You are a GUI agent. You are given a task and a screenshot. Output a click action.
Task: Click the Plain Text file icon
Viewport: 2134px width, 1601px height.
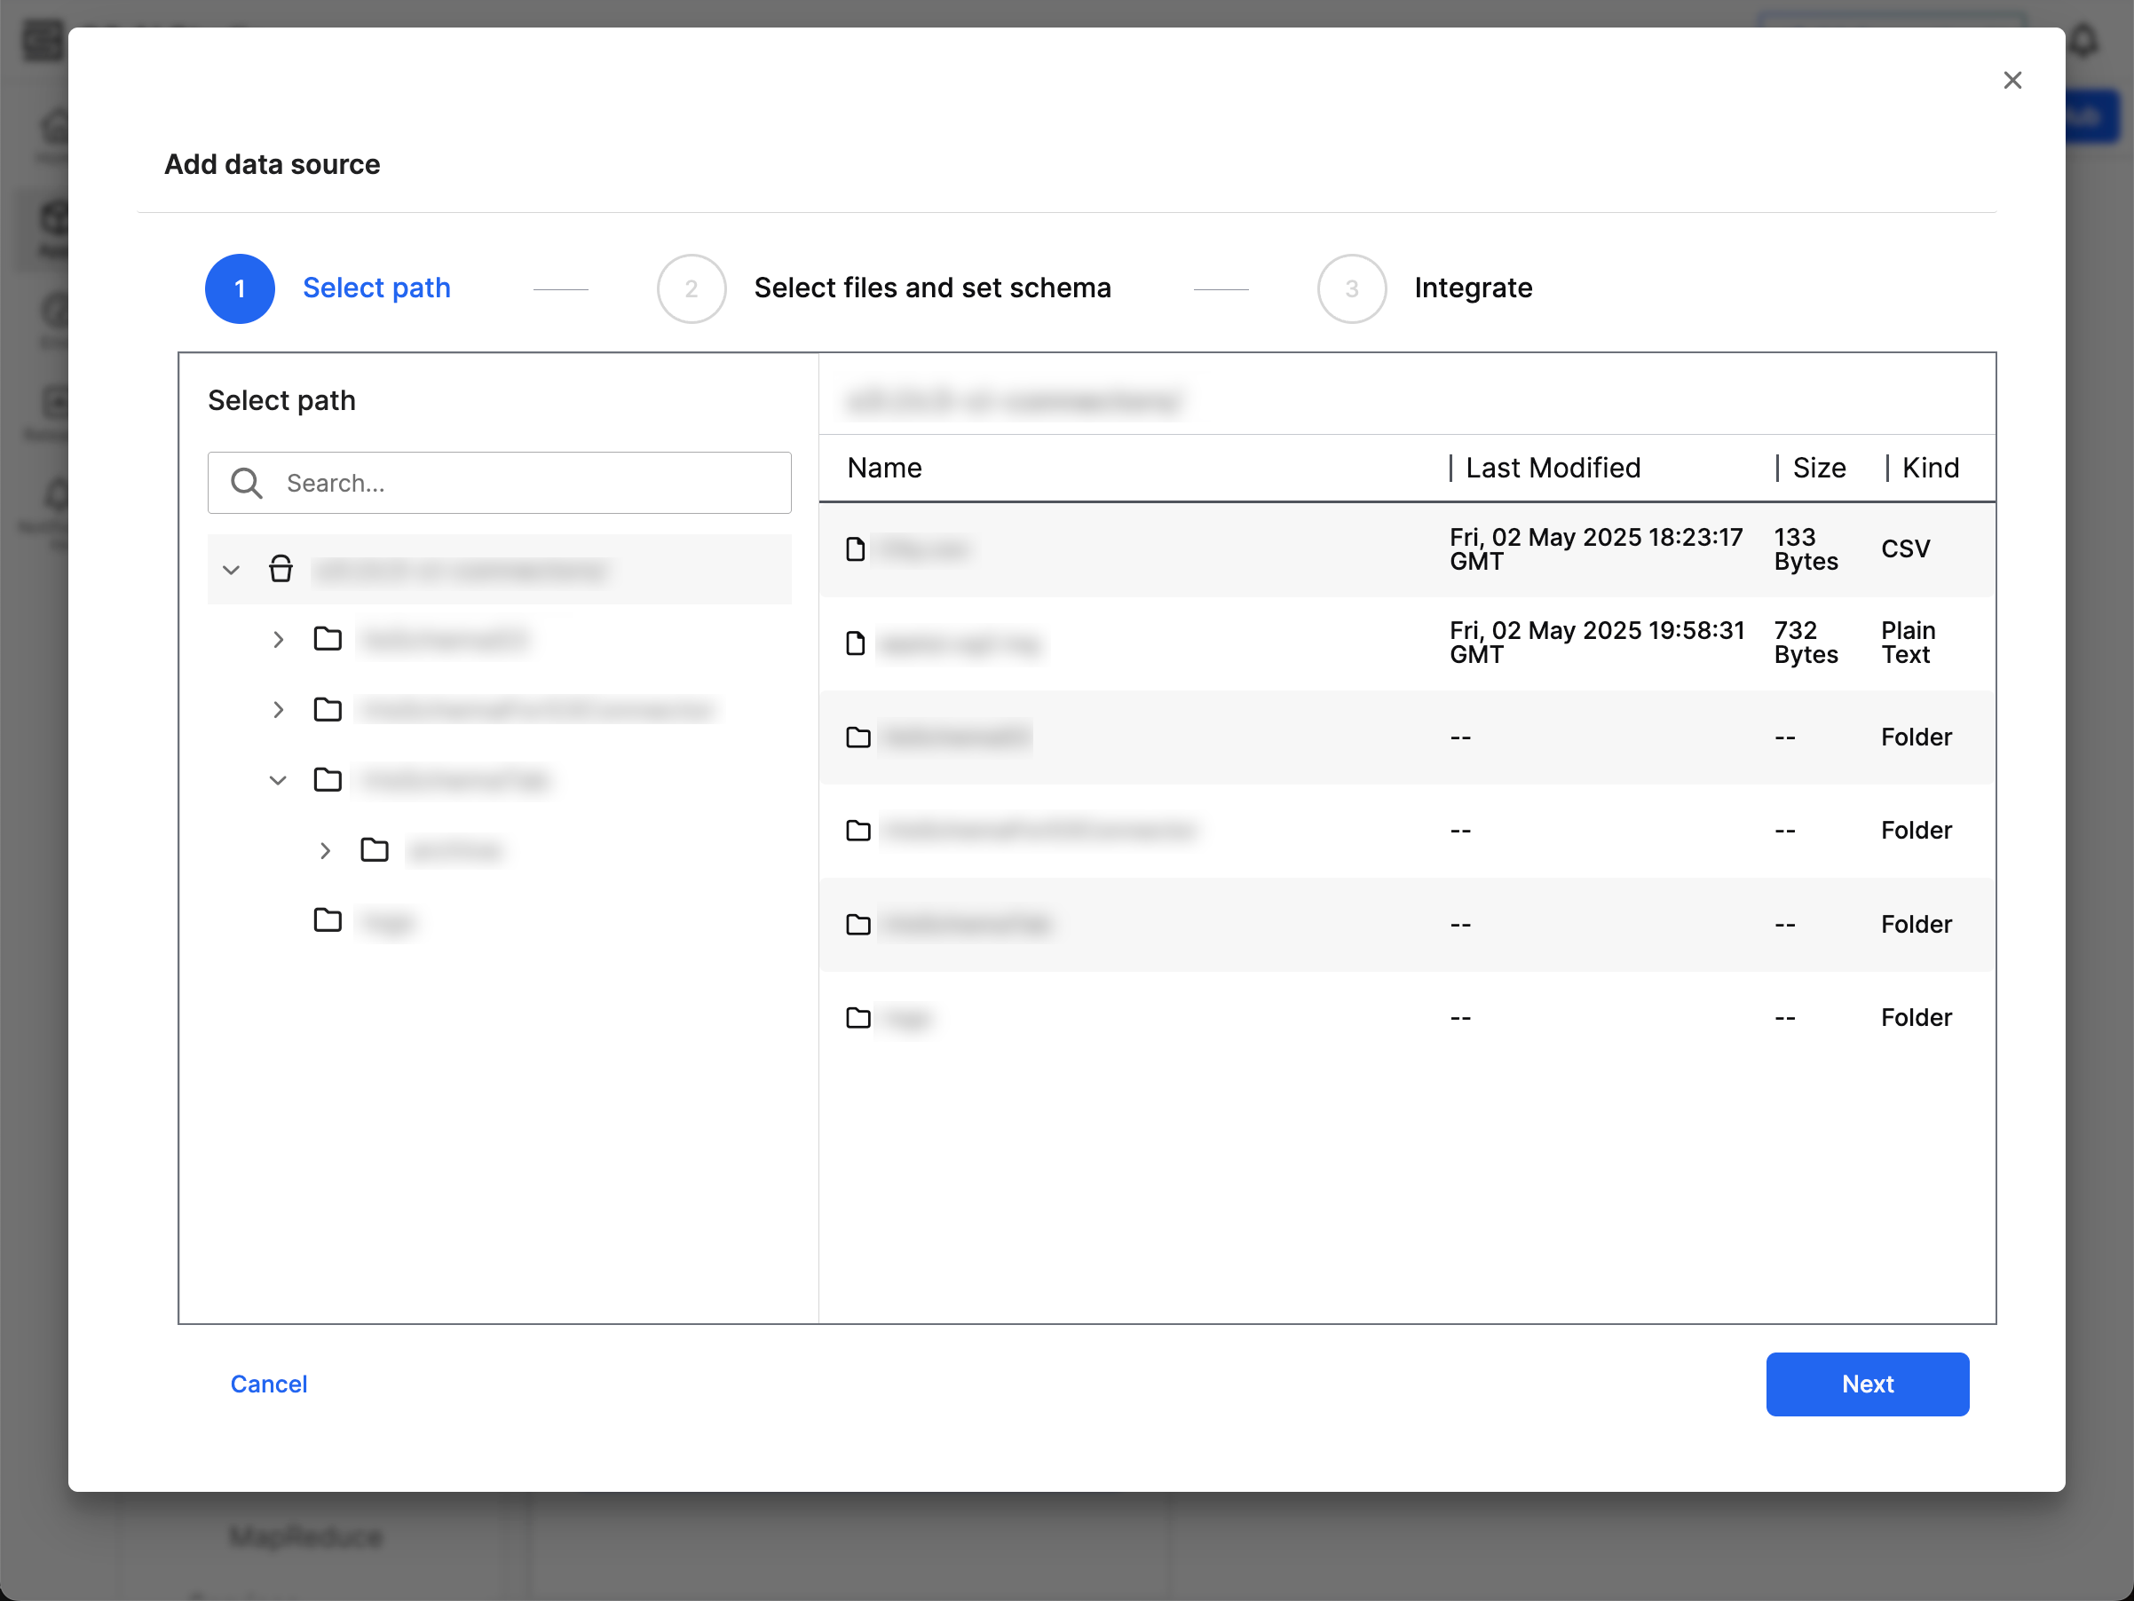[x=855, y=643]
